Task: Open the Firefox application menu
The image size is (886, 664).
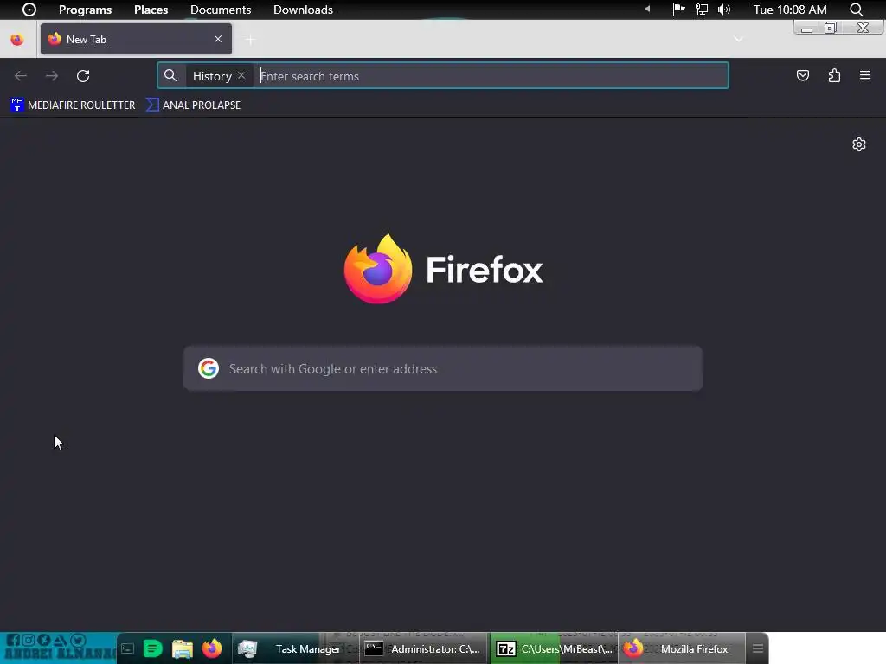Action: [865, 75]
